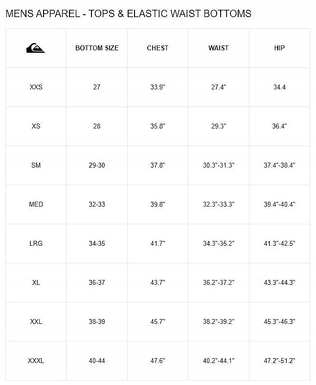Select the XL size label
The width and height of the screenshot is (316, 385).
click(x=36, y=282)
